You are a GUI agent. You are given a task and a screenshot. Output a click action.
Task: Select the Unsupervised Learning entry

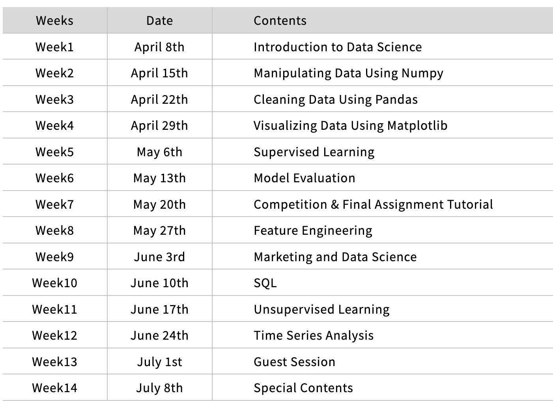pos(321,309)
